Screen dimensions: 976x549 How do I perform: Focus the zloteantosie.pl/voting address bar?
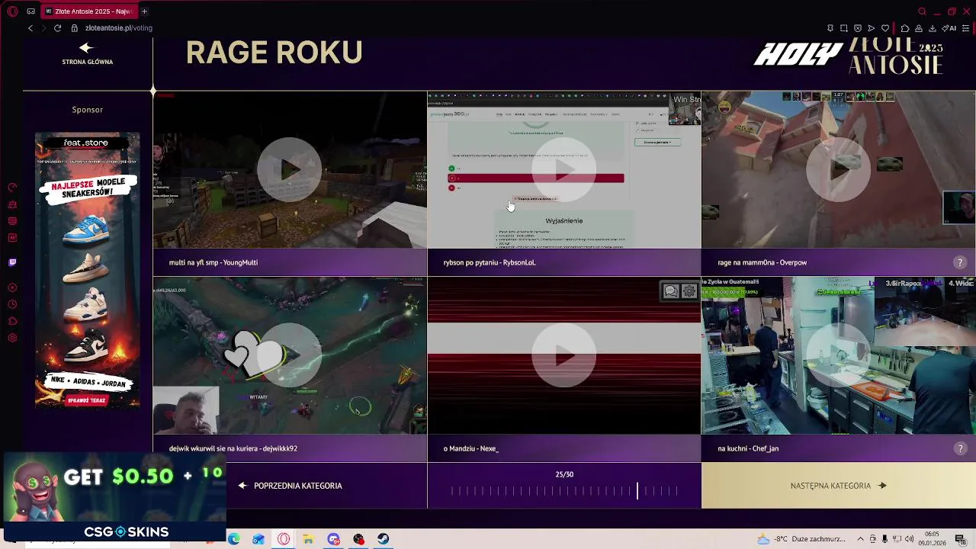click(119, 28)
